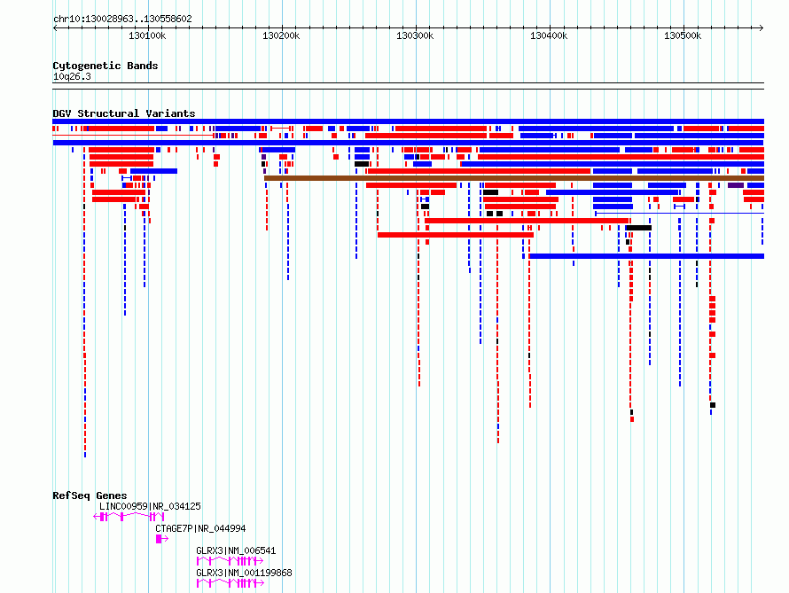Viewport: 789px width, 593px height.
Task: Select the long brown structural variant bar
Action: 514,178
